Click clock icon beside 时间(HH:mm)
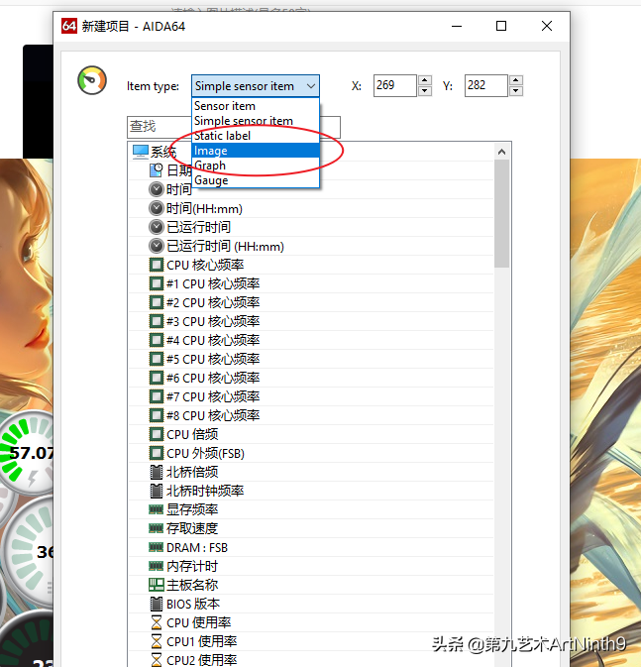The width and height of the screenshot is (641, 667). (157, 208)
